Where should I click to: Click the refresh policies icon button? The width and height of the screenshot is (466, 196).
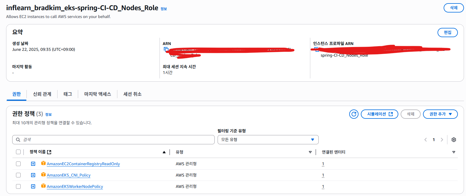[354, 114]
